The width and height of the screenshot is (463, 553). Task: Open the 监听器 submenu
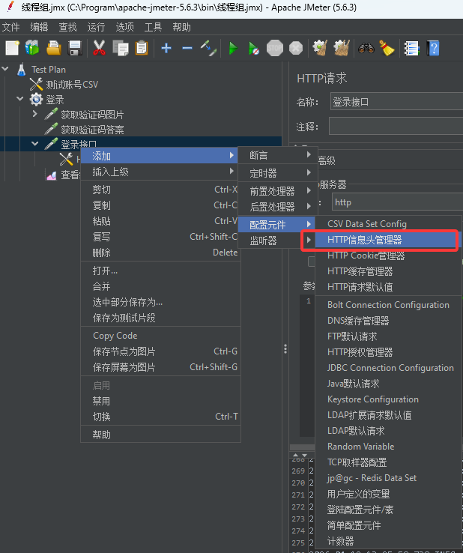[x=276, y=241]
